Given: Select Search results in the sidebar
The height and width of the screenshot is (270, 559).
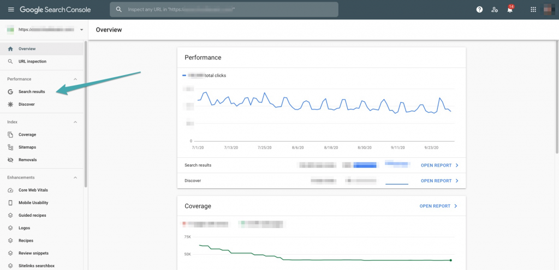Looking at the screenshot, I should point(32,91).
